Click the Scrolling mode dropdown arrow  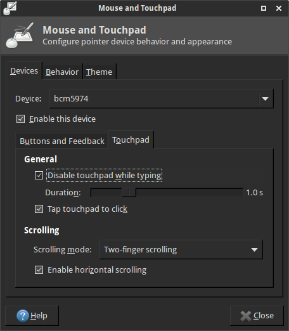tap(254, 250)
